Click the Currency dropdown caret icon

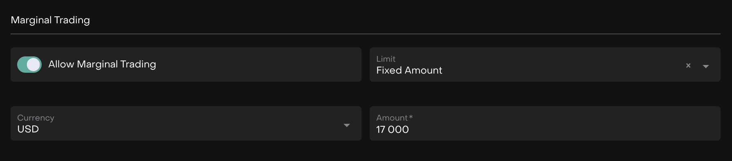[347, 125]
